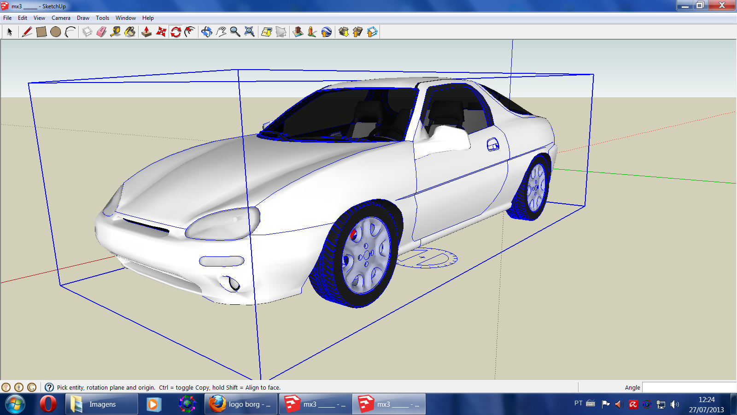The width and height of the screenshot is (737, 415).
Task: Open the Imagens folder in taskbar
Action: [102, 404]
